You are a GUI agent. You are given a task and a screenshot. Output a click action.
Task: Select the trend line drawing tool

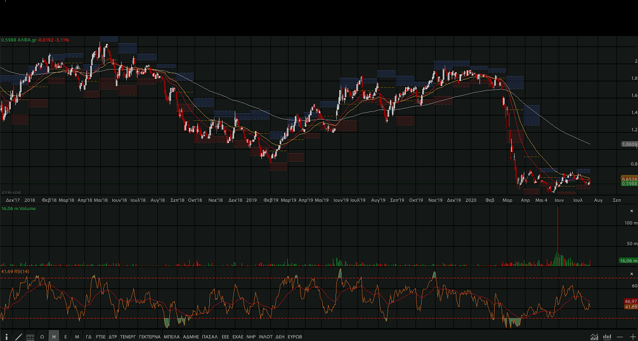pyautogui.click(x=18, y=337)
